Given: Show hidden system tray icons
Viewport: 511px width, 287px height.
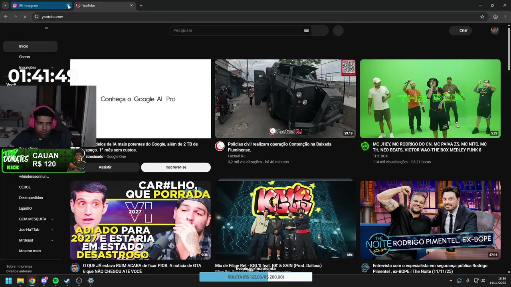Looking at the screenshot, I should tap(451, 281).
